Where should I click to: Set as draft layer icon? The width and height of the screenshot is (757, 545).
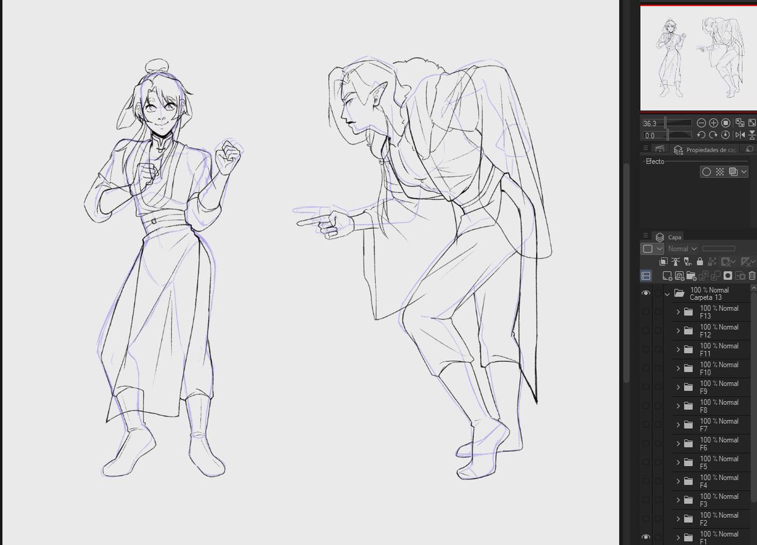pyautogui.click(x=688, y=261)
